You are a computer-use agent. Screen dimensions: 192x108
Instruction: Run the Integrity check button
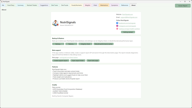click(x=85, y=44)
